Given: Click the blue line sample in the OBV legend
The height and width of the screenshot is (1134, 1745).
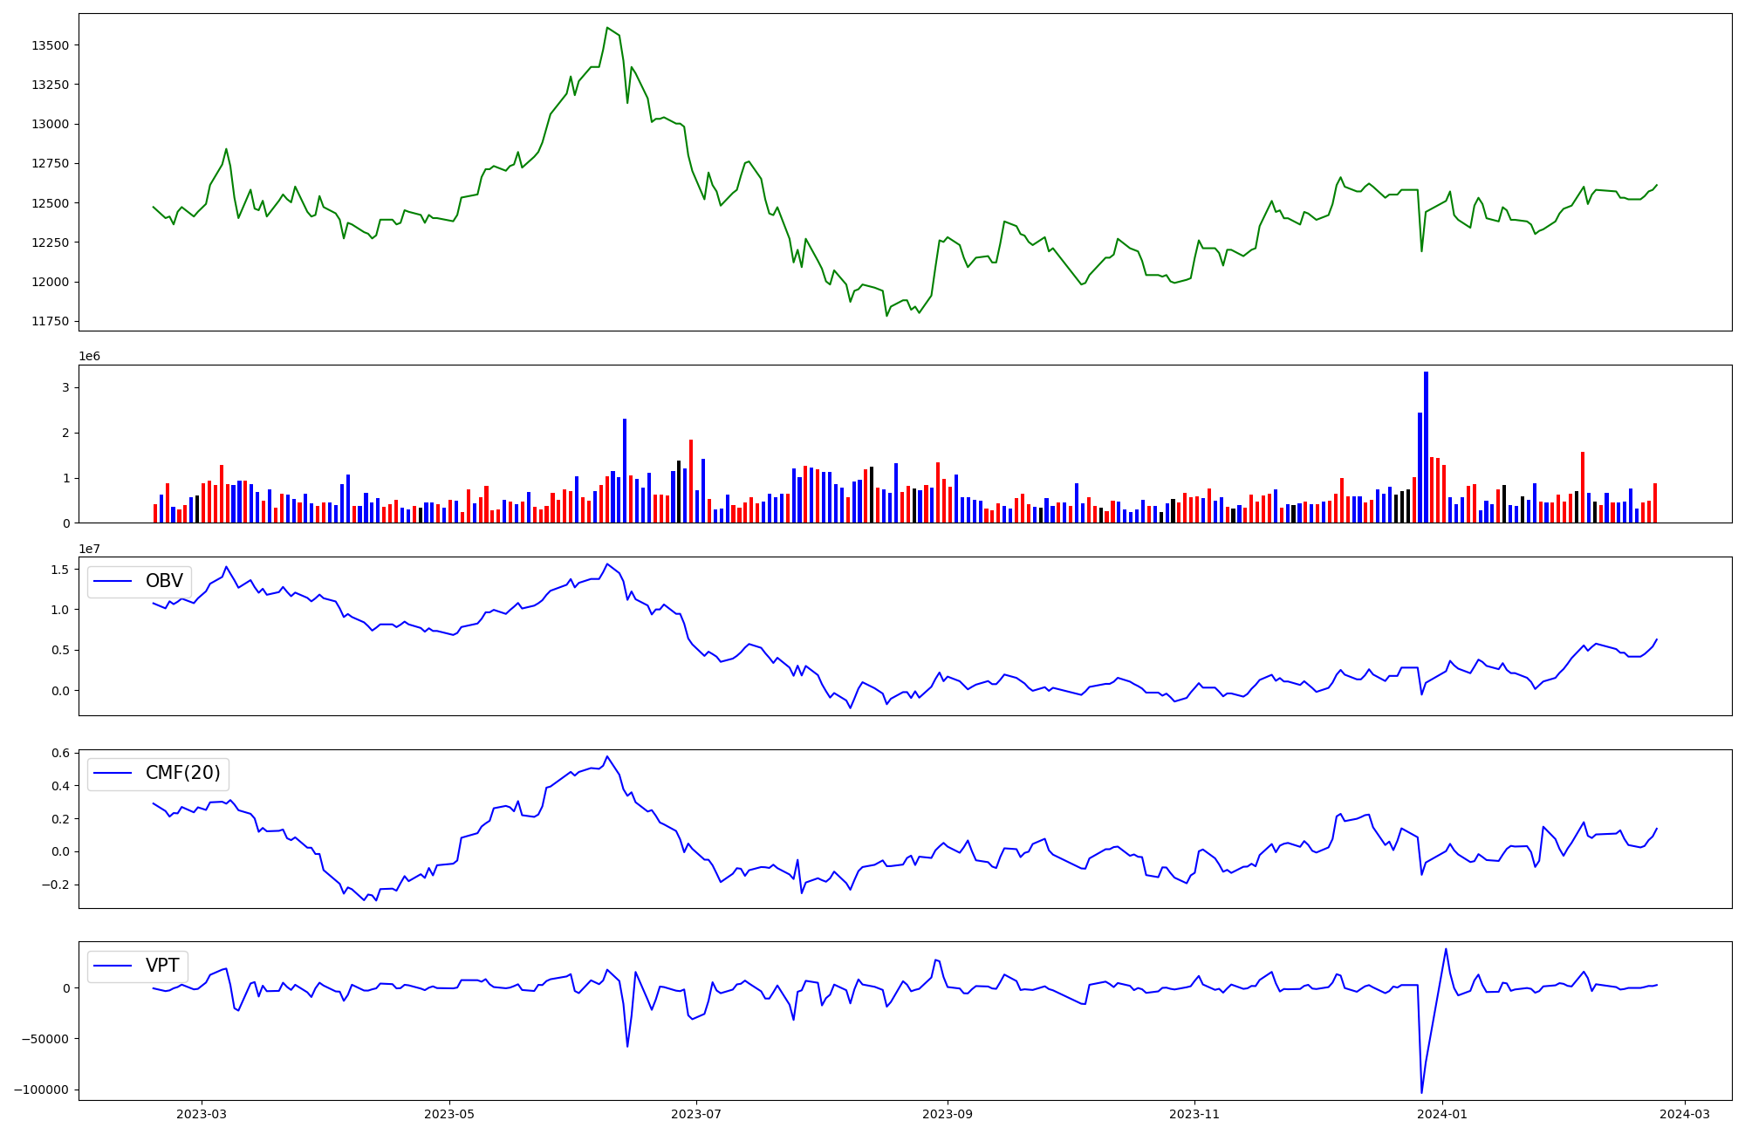Looking at the screenshot, I should pos(113,581).
